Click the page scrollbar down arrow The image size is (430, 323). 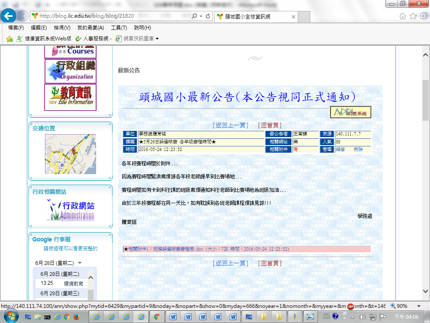[425, 291]
